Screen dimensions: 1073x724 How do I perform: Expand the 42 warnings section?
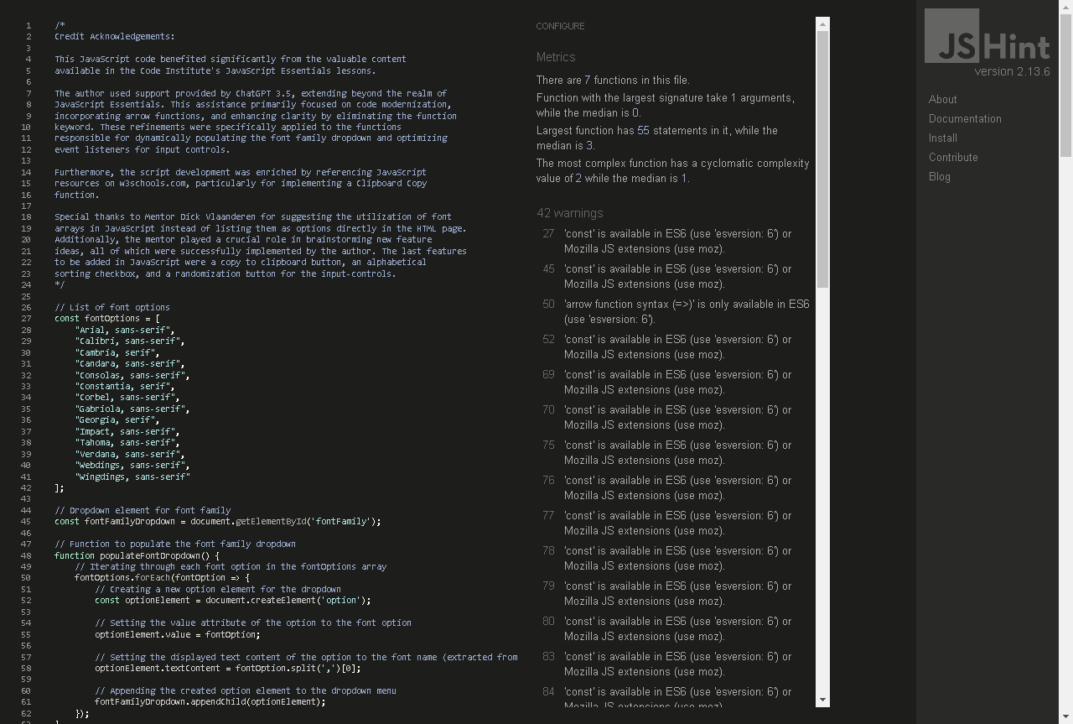tap(570, 213)
